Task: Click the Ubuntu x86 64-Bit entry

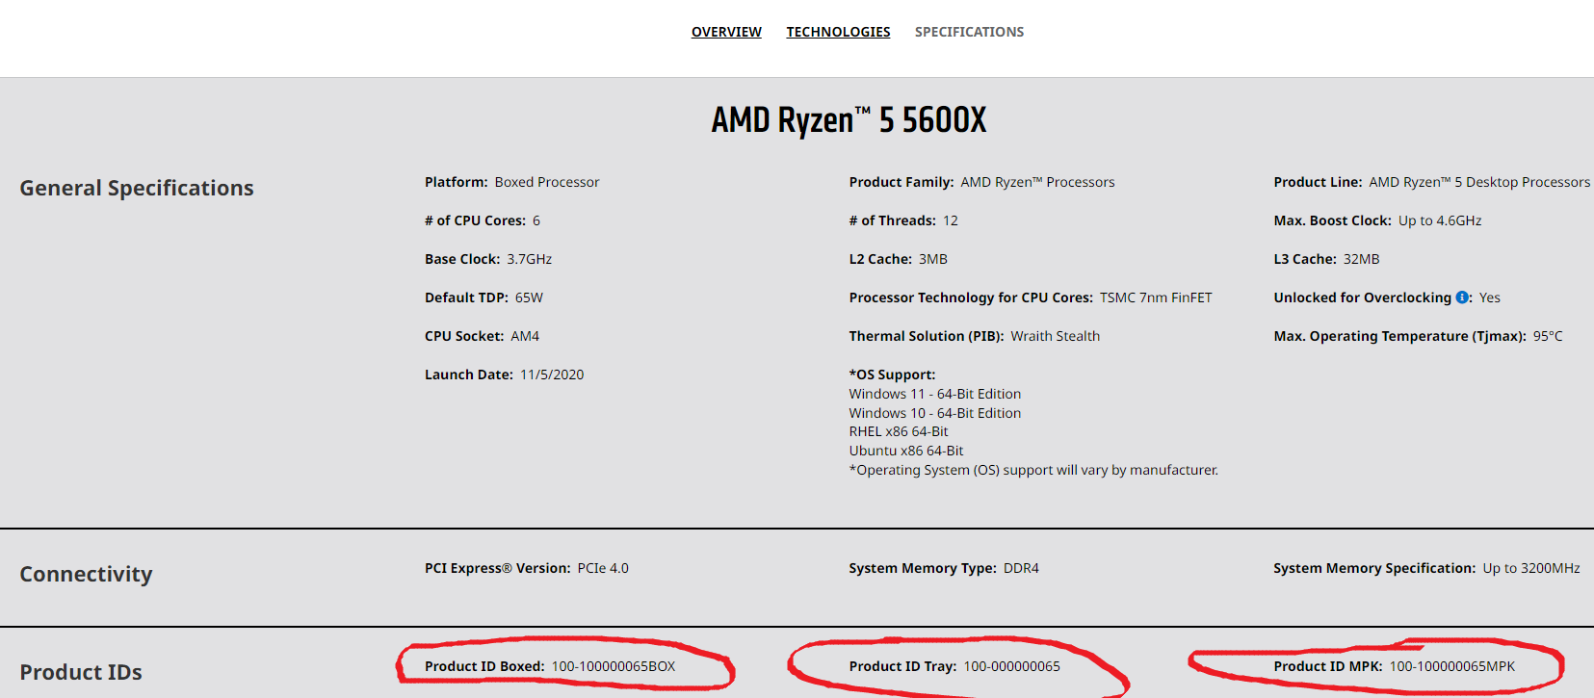Action: point(906,451)
